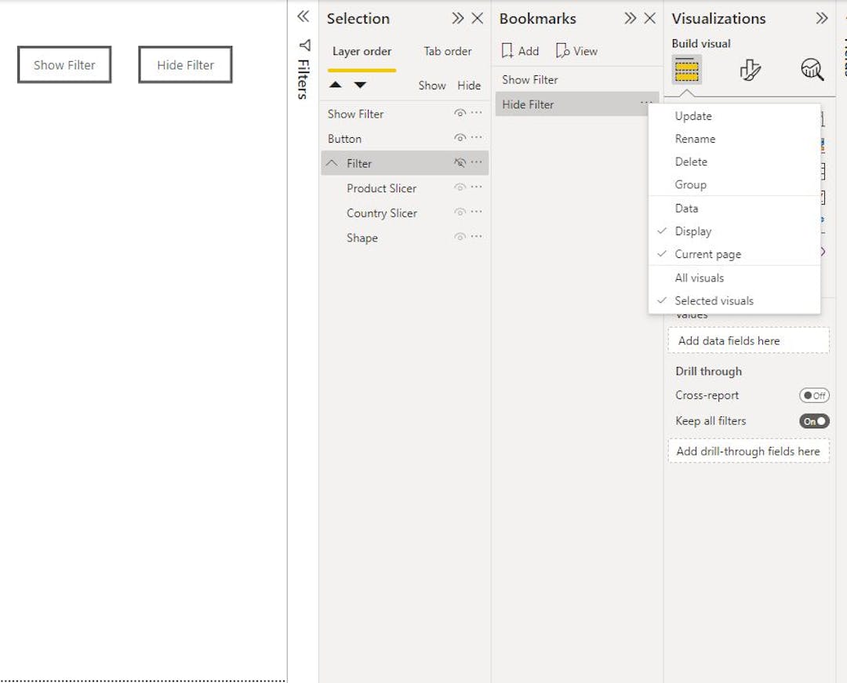Viewport: 847px width, 683px height.
Task: Switch to the Tab order tab
Action: tap(447, 51)
